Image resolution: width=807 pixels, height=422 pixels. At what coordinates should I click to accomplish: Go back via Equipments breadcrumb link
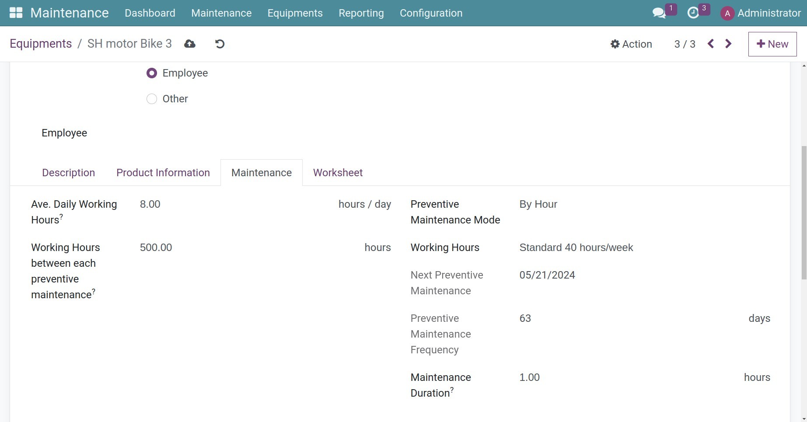[x=41, y=44]
